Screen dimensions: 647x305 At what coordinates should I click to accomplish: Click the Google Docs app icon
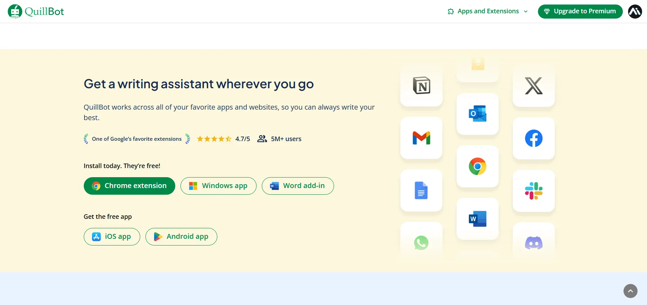(x=421, y=190)
